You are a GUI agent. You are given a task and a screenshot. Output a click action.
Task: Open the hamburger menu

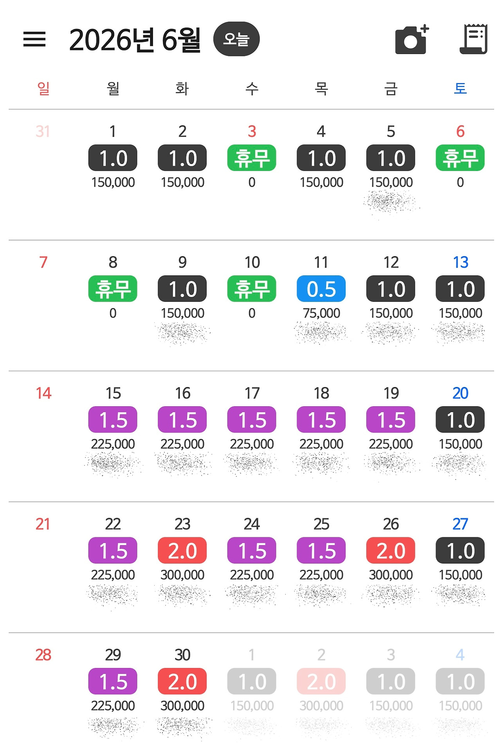pyautogui.click(x=34, y=39)
